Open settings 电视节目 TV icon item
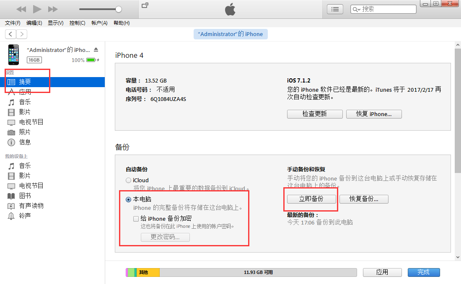This screenshot has width=461, height=284. 52,122
